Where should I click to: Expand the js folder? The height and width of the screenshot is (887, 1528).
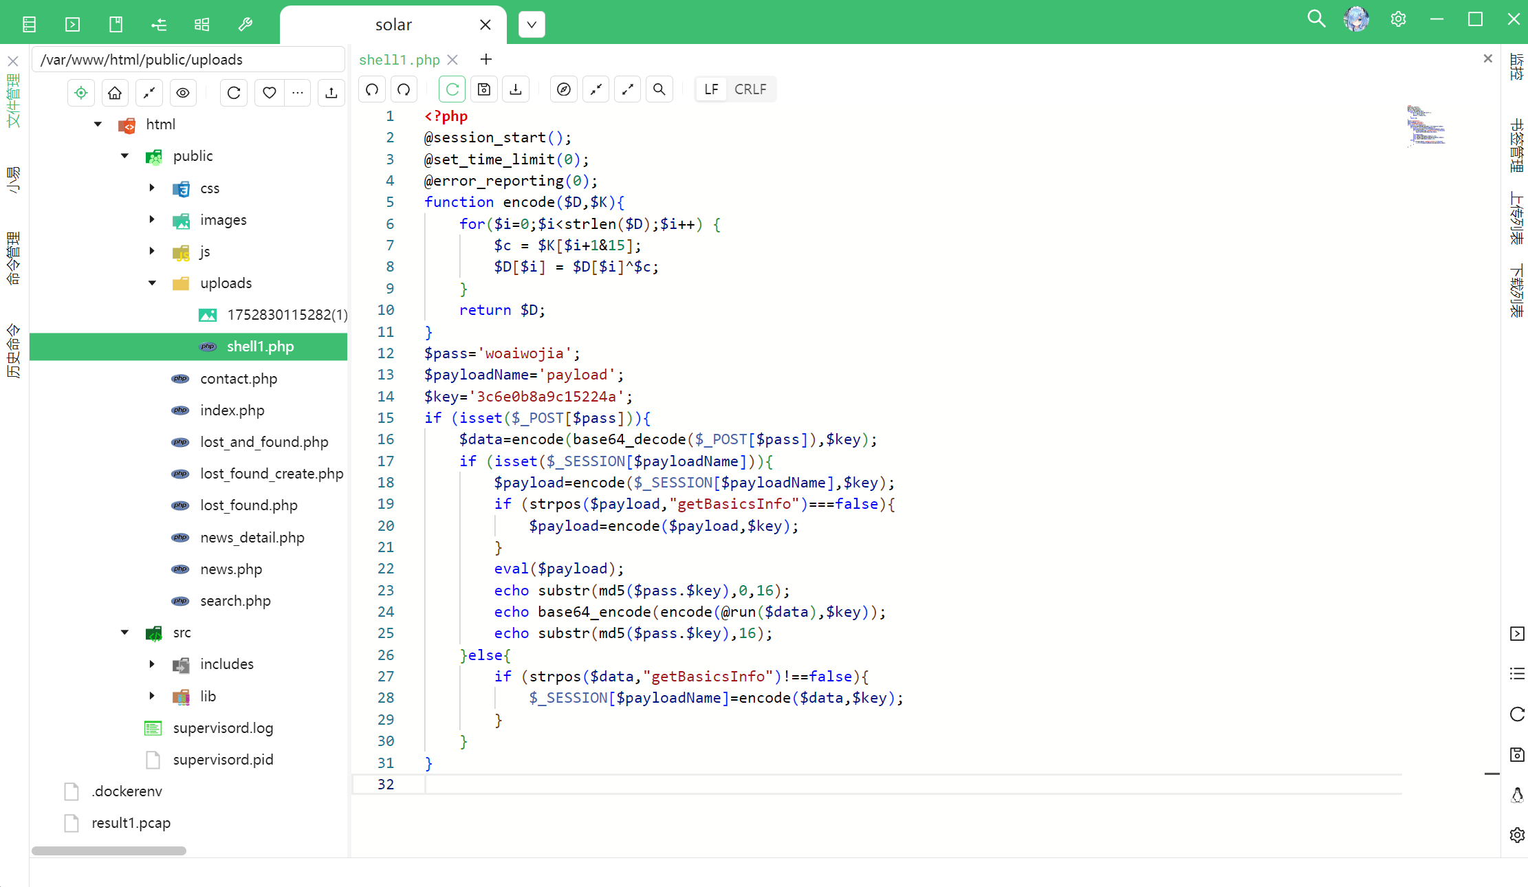[152, 251]
